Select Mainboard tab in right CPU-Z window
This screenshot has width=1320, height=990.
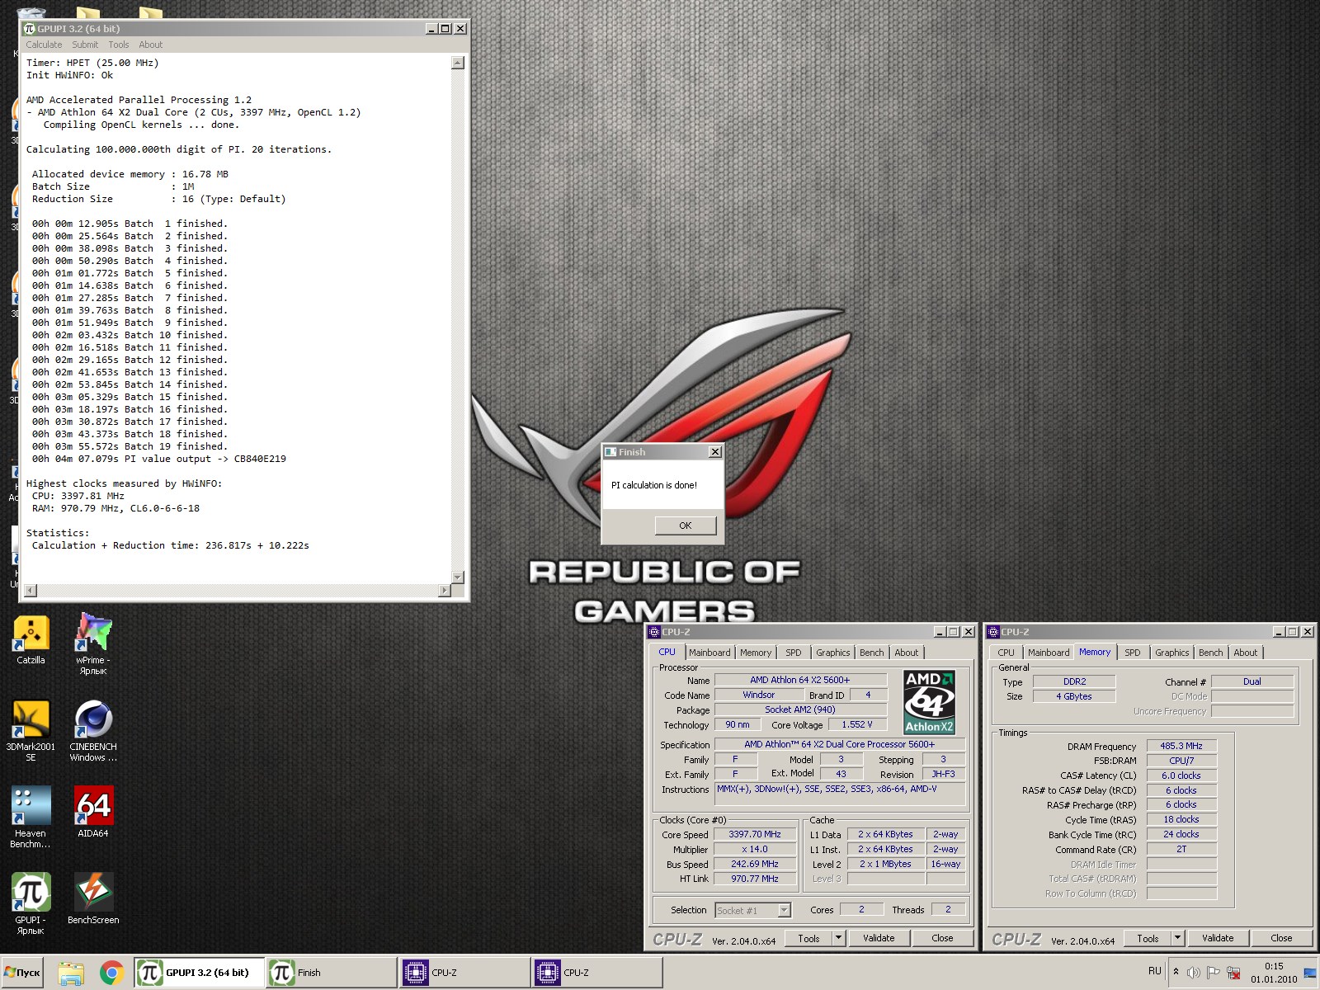1049,653
